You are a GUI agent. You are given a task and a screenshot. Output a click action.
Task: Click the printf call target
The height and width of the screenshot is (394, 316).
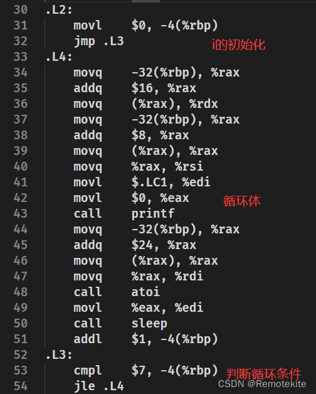pos(153,214)
